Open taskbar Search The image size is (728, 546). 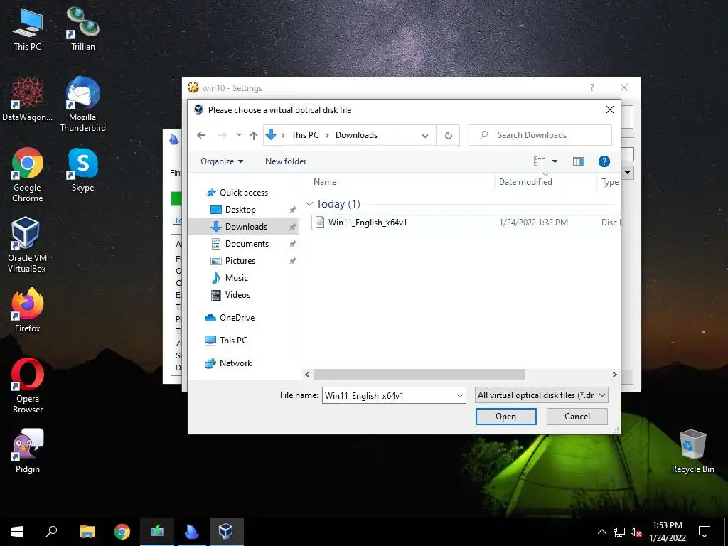point(51,532)
